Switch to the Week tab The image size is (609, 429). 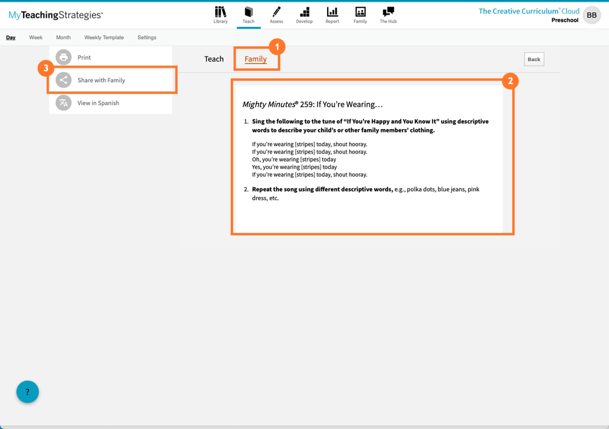click(x=35, y=37)
